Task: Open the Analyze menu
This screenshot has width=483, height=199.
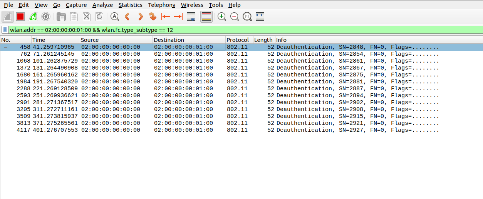Action: tap(102, 5)
